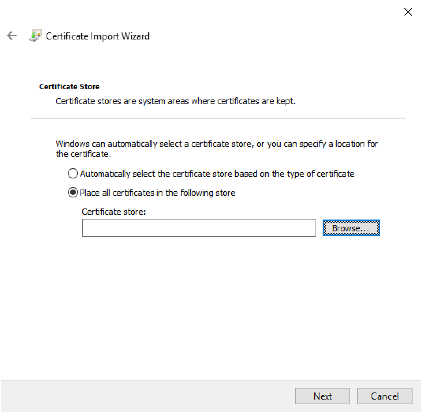Cancel the certificate import wizard
The image size is (422, 413).
(385, 396)
